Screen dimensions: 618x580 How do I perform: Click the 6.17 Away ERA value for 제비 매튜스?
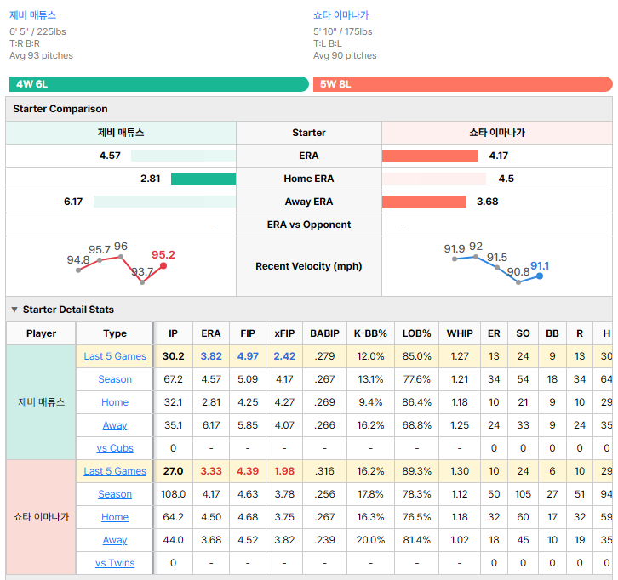[73, 202]
